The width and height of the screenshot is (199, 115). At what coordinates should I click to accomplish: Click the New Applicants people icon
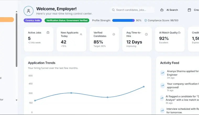(81, 34)
